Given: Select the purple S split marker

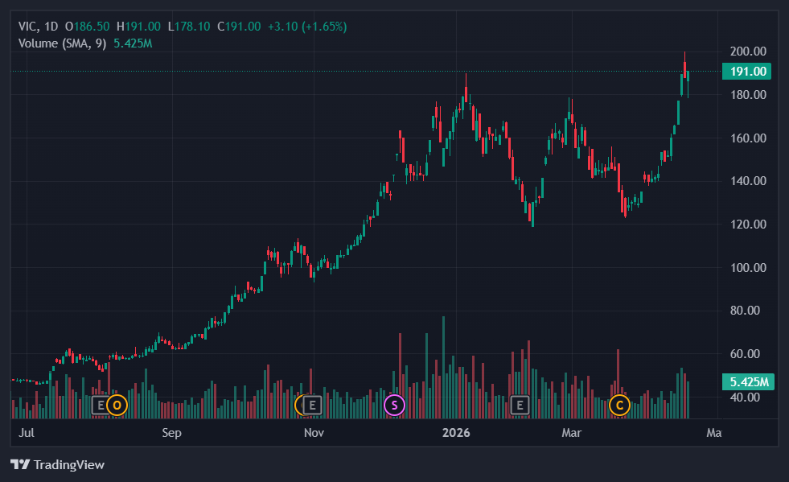Looking at the screenshot, I should (x=394, y=405).
